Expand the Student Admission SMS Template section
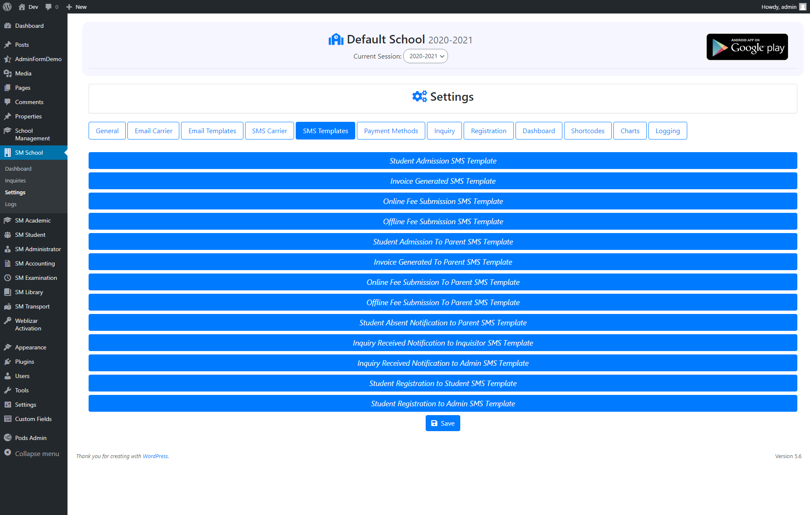This screenshot has height=515, width=810. (x=443, y=161)
